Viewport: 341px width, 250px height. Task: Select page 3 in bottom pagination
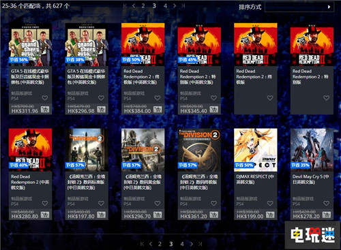(x=171, y=244)
